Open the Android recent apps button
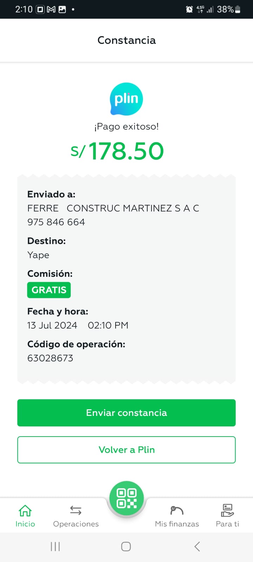253x562 pixels. (x=56, y=547)
